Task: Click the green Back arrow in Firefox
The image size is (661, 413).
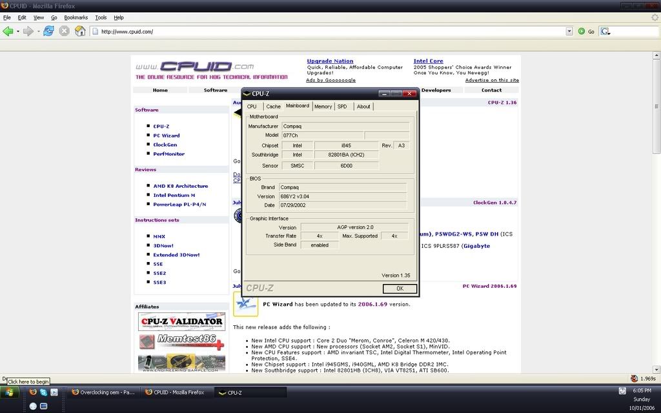Action: coord(8,31)
